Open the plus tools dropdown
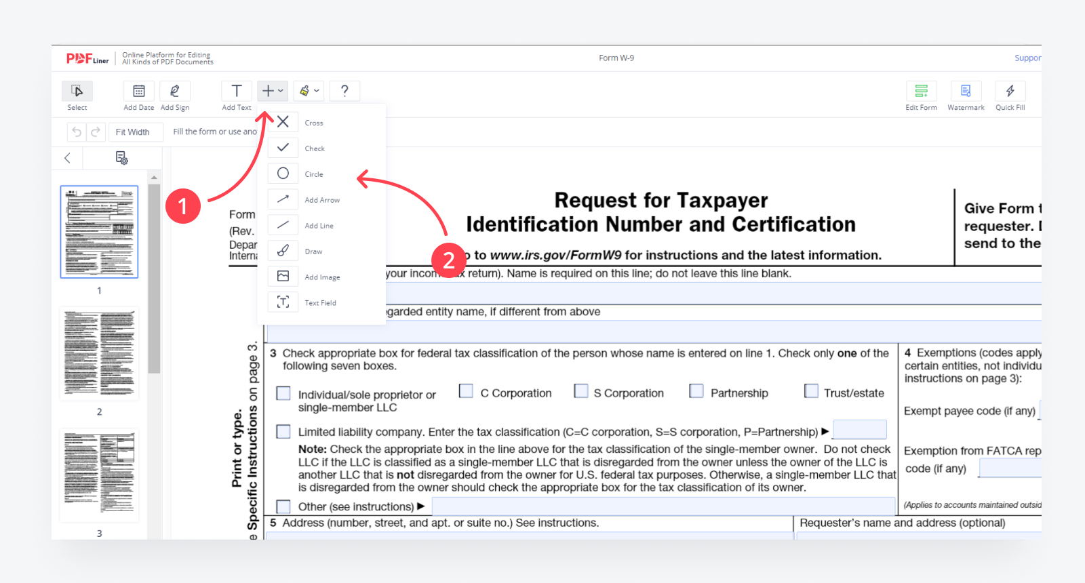The image size is (1085, 583). click(273, 91)
